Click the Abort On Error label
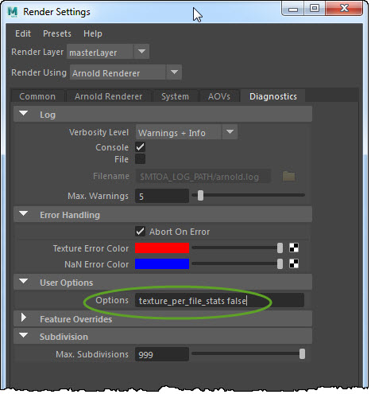Image resolution: width=371 pixels, height=394 pixels. click(x=180, y=232)
